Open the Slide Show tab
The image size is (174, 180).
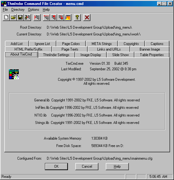click(121, 55)
